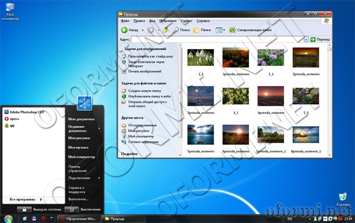Expand the address bar dropdown arrow
Viewport: 355px width, 223px height.
(306, 40)
